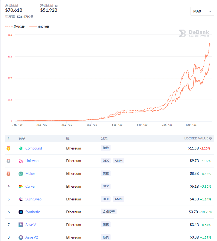The width and height of the screenshot is (217, 241).
Task: Click the 链 column header
Action: tap(68, 138)
